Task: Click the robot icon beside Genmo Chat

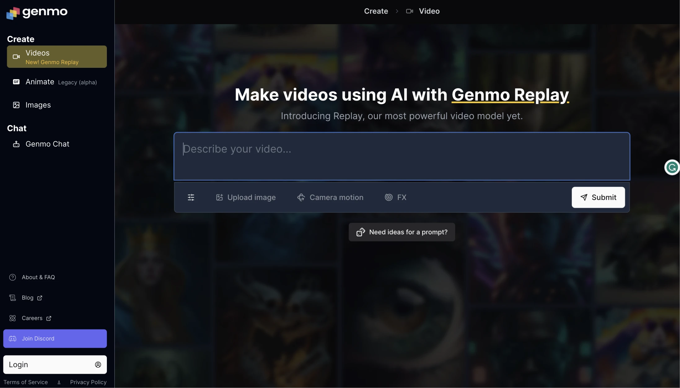Action: pos(16,144)
